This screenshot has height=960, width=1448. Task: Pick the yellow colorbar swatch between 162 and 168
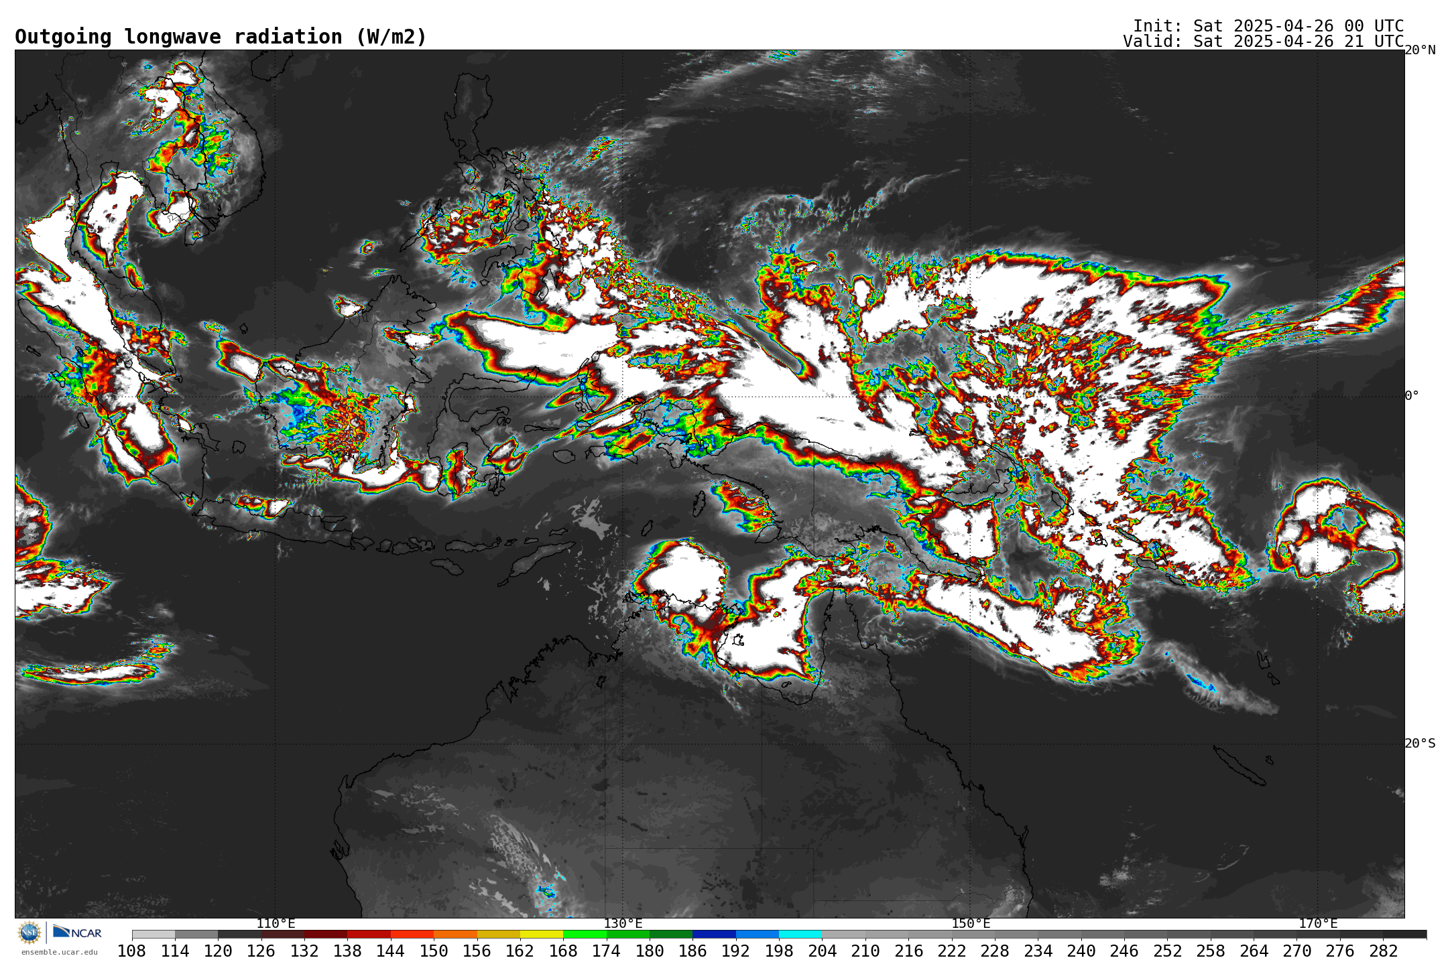542,934
